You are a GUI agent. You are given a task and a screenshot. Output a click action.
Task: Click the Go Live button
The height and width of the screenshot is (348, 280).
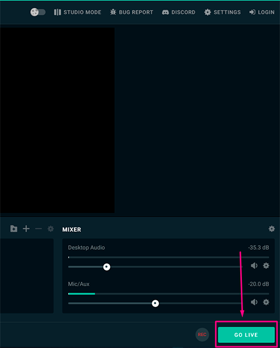246,335
